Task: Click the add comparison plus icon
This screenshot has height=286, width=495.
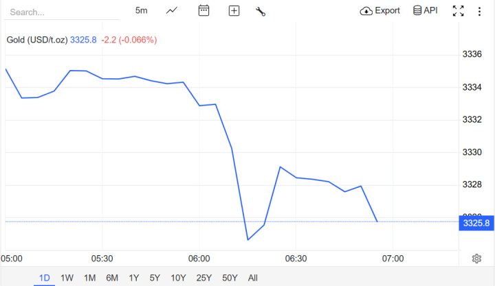Action: click(234, 11)
